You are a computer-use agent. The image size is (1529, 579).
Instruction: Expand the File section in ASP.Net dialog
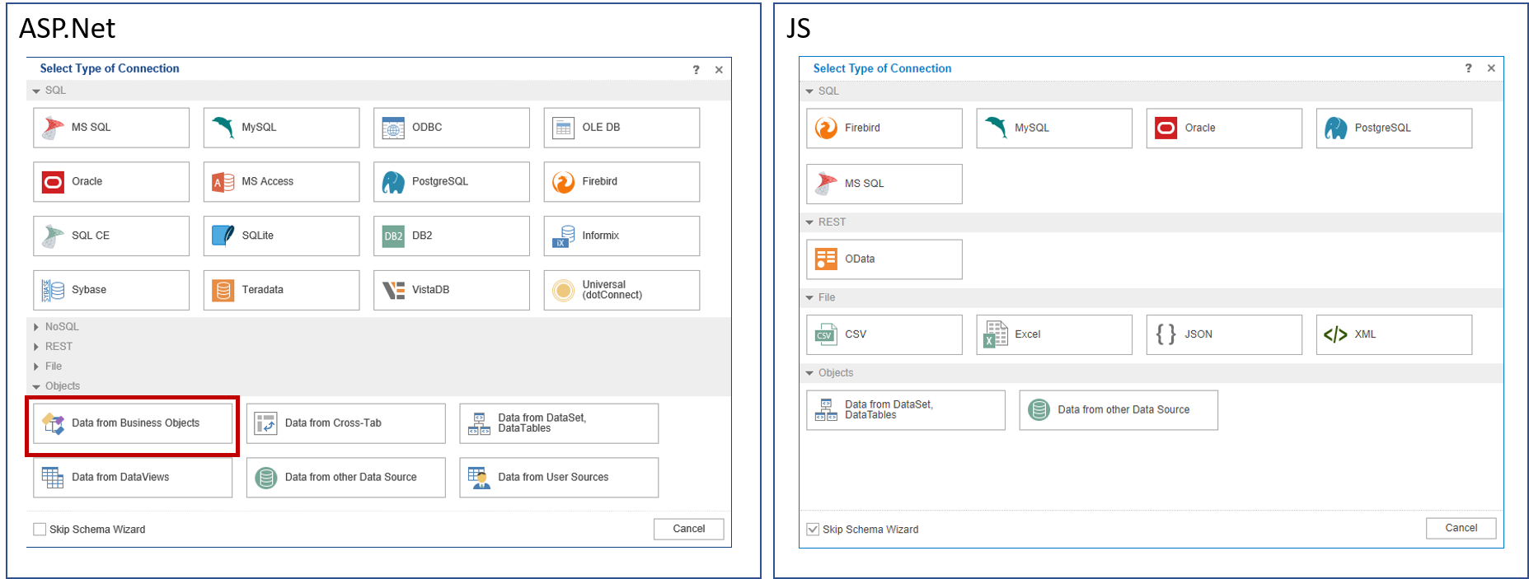[x=36, y=367]
